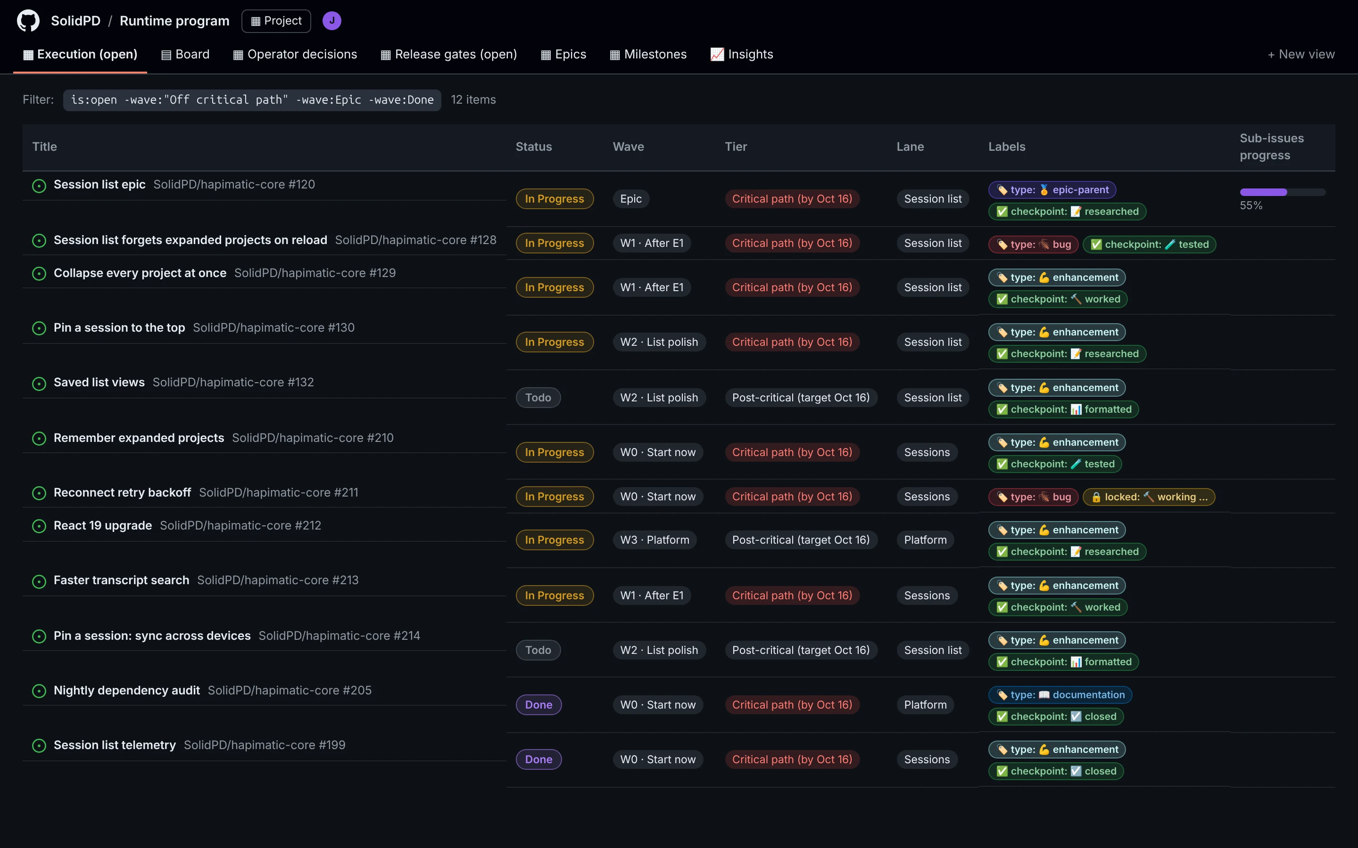Click the filter query input field
This screenshot has width=1358, height=848.
click(x=252, y=100)
